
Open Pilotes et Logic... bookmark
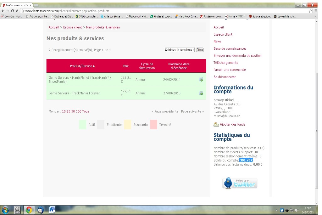(x=161, y=16)
